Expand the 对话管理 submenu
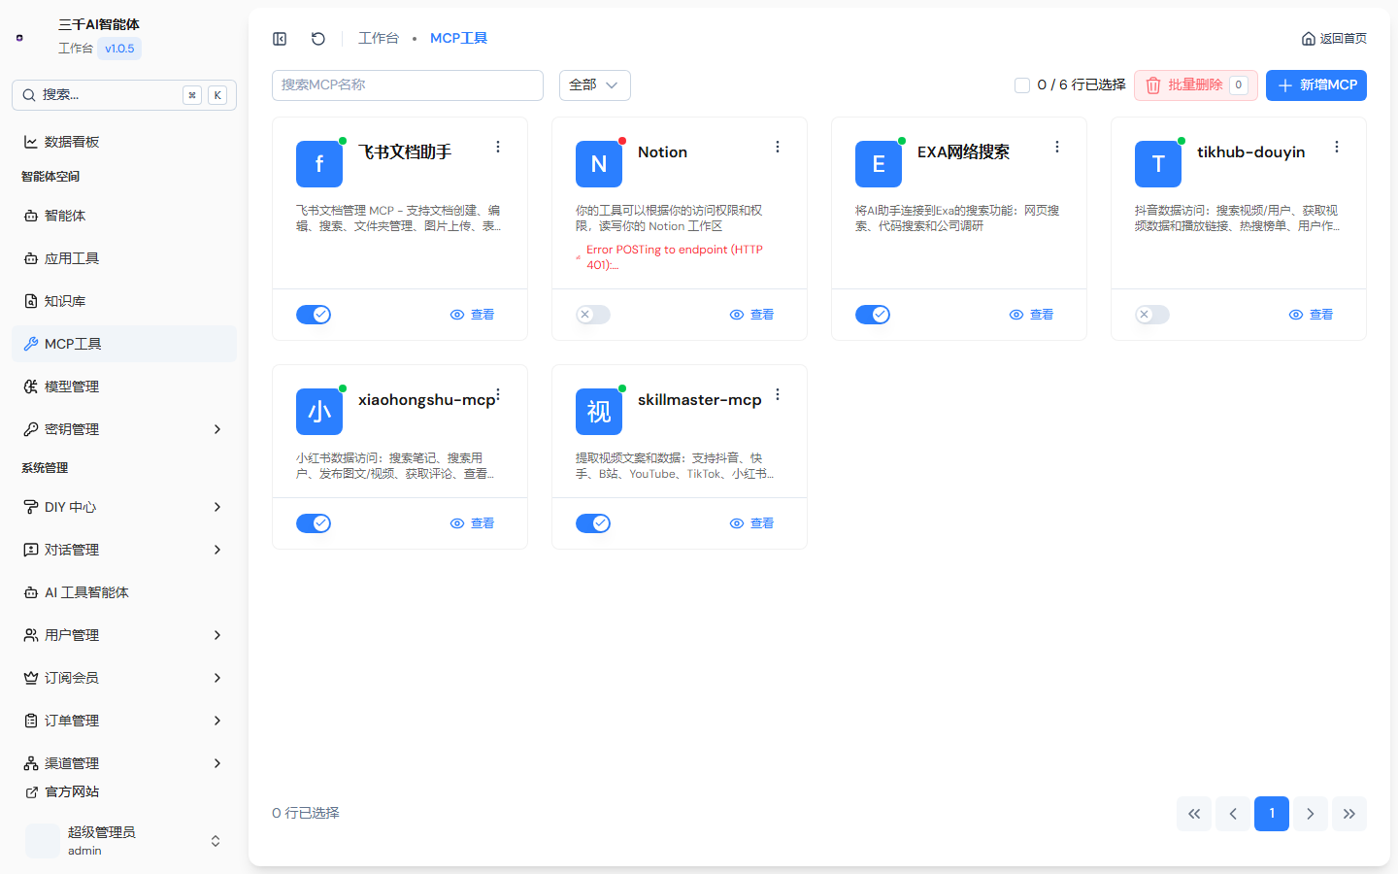Screen dimensions: 1398x874 [217, 550]
